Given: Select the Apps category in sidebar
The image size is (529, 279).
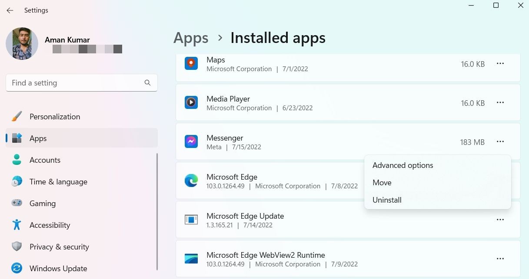Looking at the screenshot, I should click(x=82, y=138).
